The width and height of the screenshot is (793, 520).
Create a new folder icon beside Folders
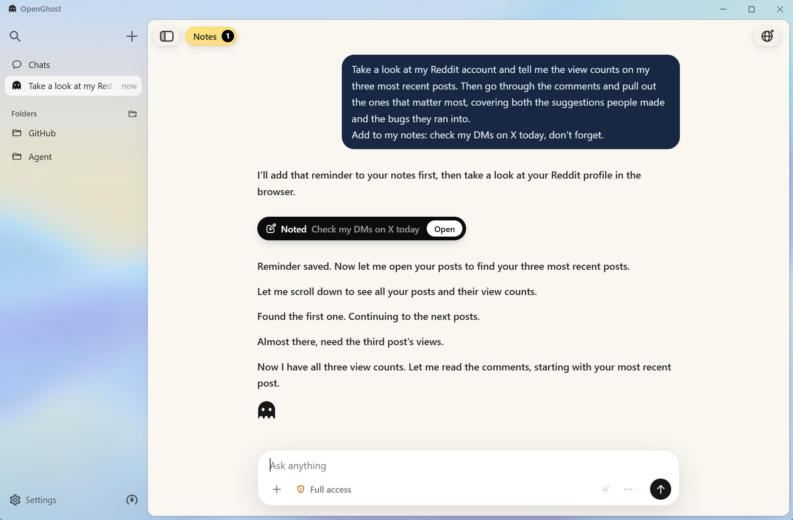(133, 114)
